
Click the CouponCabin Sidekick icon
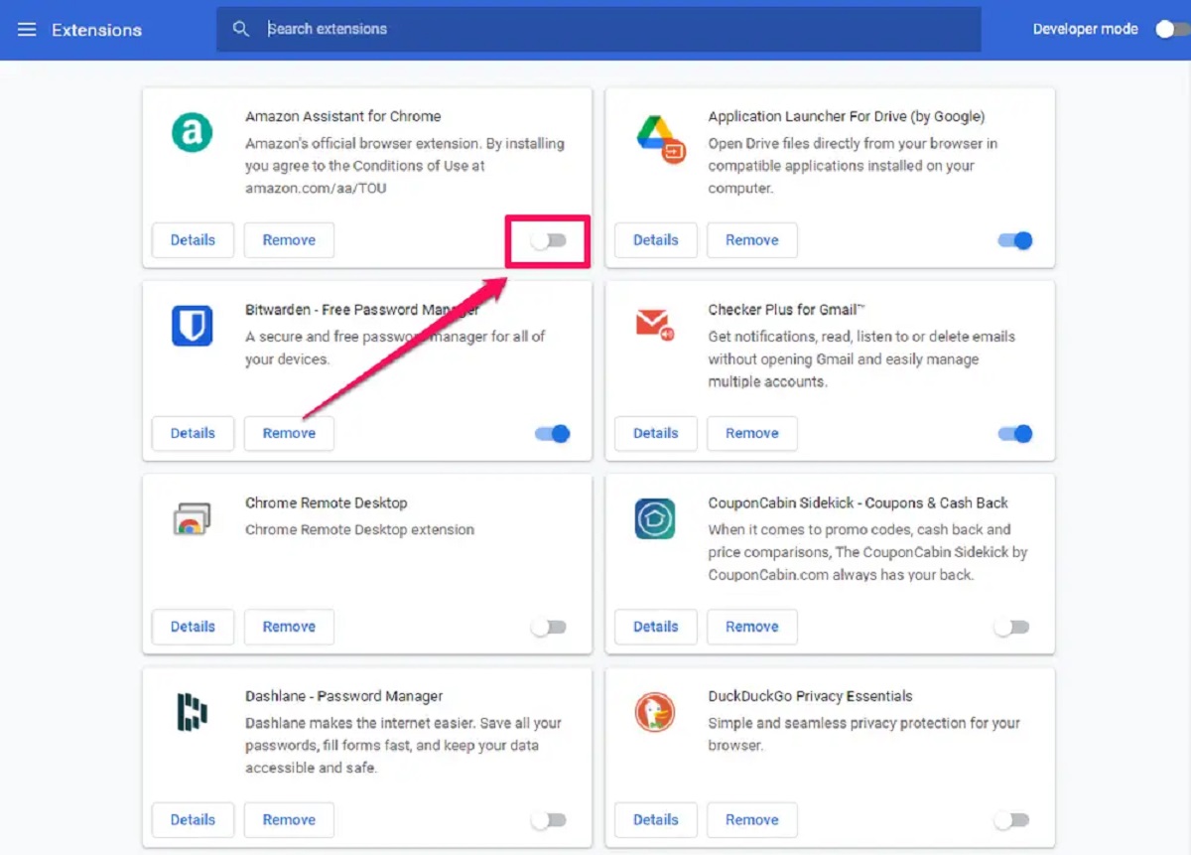point(655,519)
